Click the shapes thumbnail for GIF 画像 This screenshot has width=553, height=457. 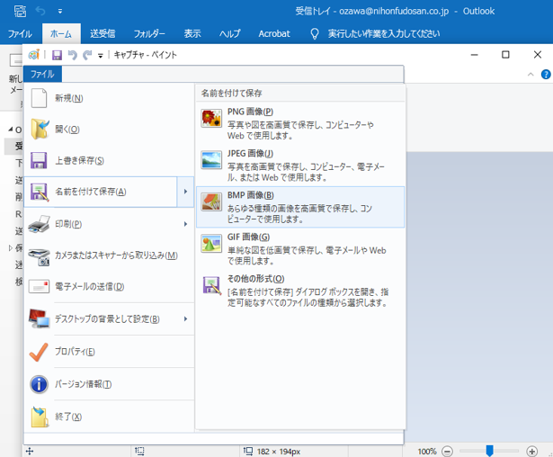pyautogui.click(x=211, y=244)
